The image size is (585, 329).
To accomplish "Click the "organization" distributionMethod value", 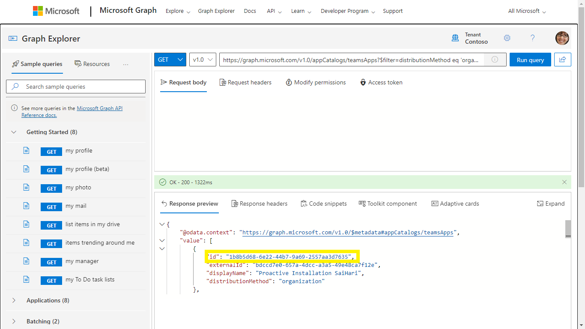I will (302, 281).
